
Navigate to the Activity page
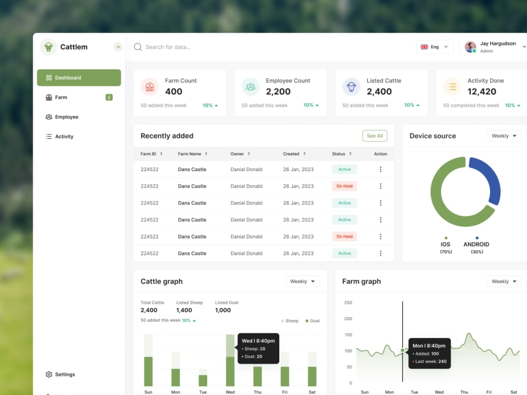[79, 136]
